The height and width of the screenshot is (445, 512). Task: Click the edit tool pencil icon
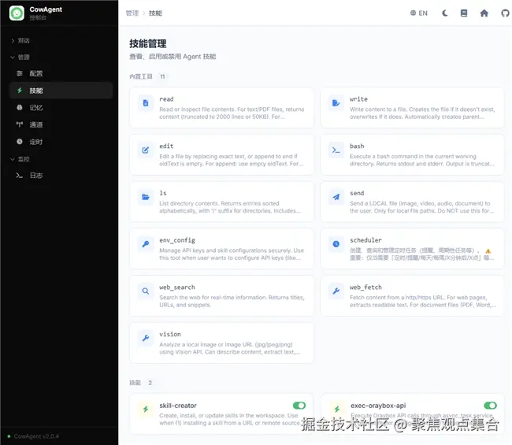pyautogui.click(x=146, y=150)
